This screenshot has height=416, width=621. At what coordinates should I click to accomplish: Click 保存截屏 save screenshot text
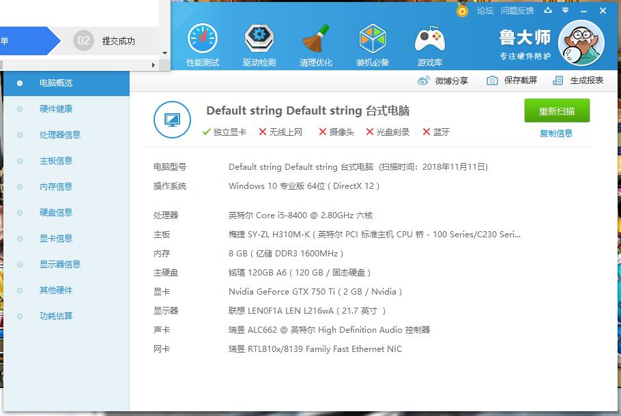(x=521, y=80)
